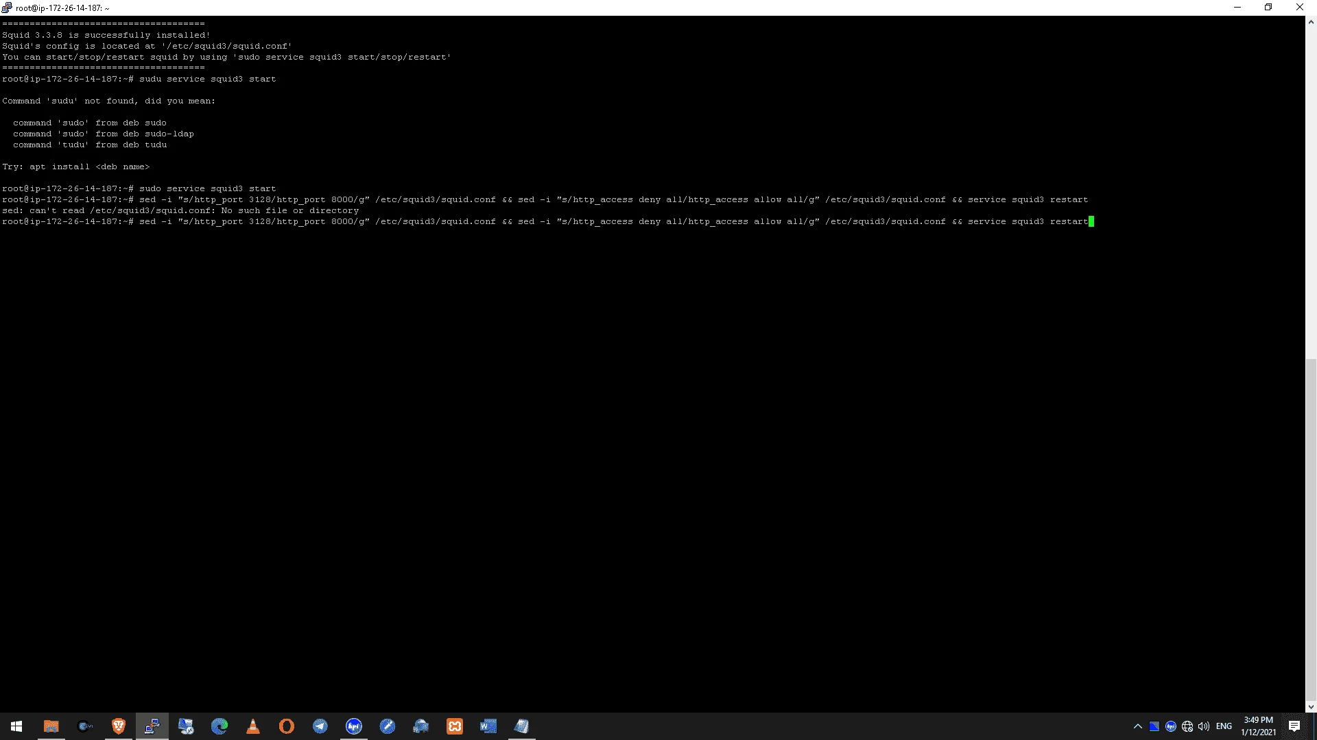Open the clock showing 3:49 PM
Viewport: 1317px width, 740px height.
coord(1258,726)
